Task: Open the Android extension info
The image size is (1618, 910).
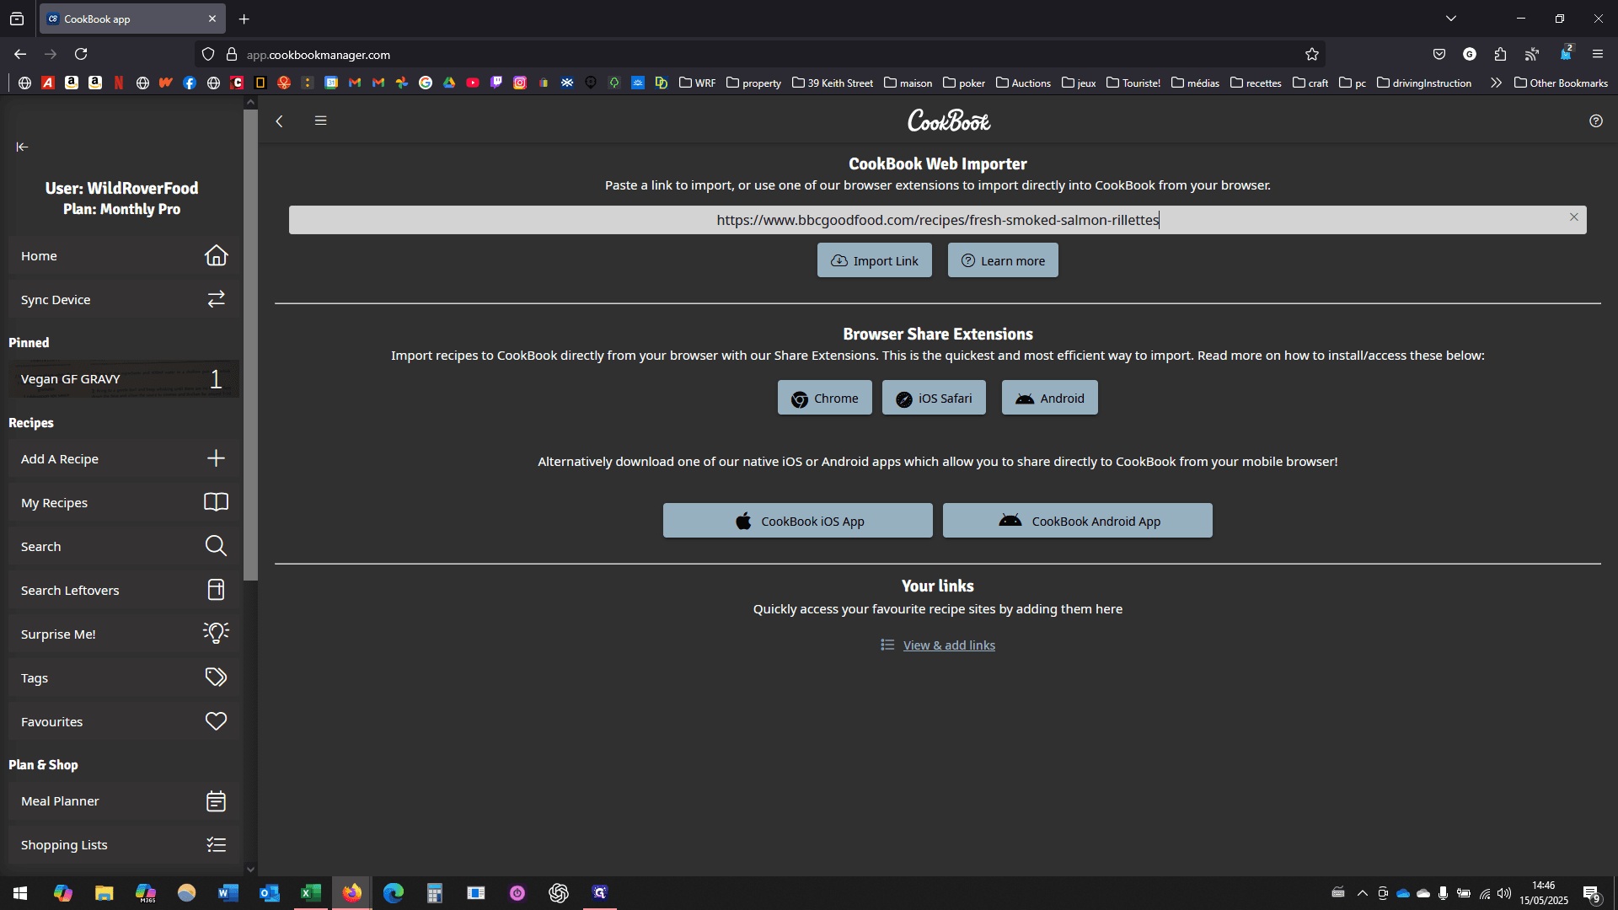Action: 1049,398
